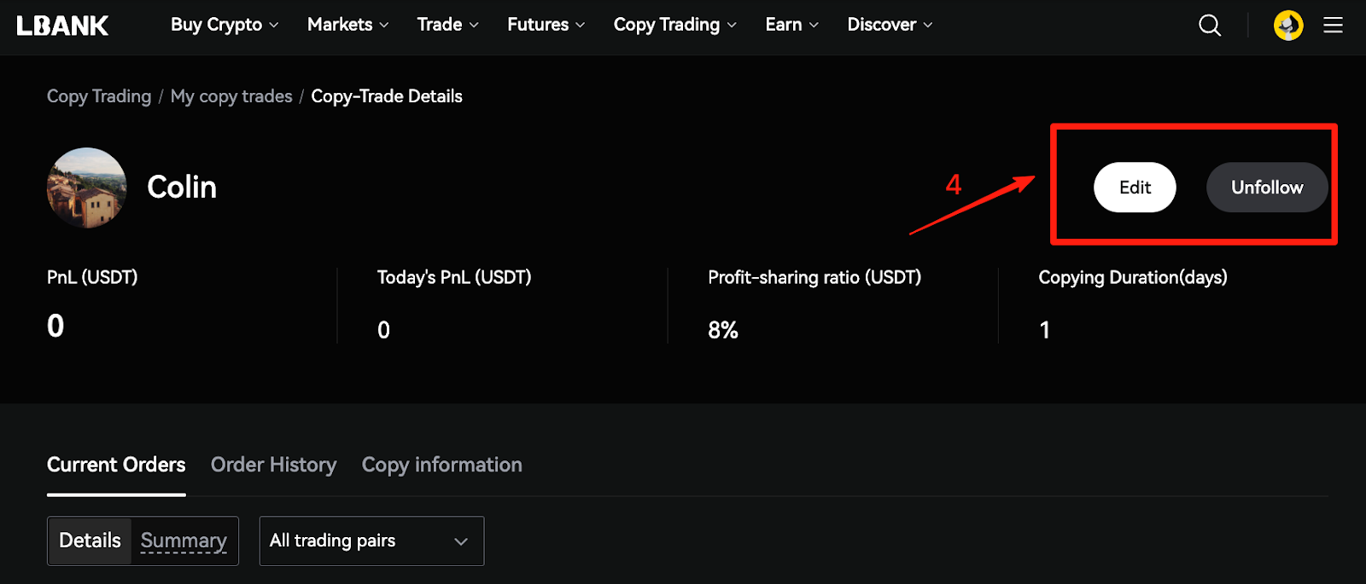Go to Copy Trading breadcrumb link

99,96
